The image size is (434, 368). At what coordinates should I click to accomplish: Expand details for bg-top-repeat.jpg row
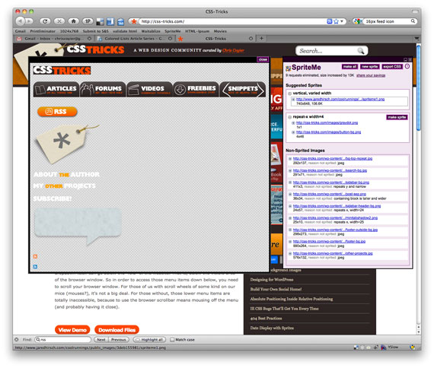pyautogui.click(x=290, y=159)
